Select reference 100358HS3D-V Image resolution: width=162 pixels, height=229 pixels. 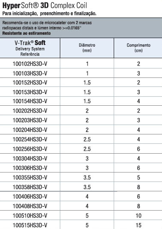tap(30, 187)
